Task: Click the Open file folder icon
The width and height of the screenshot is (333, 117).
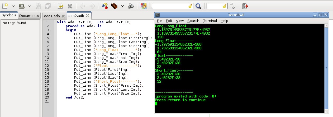Action: (22, 6)
